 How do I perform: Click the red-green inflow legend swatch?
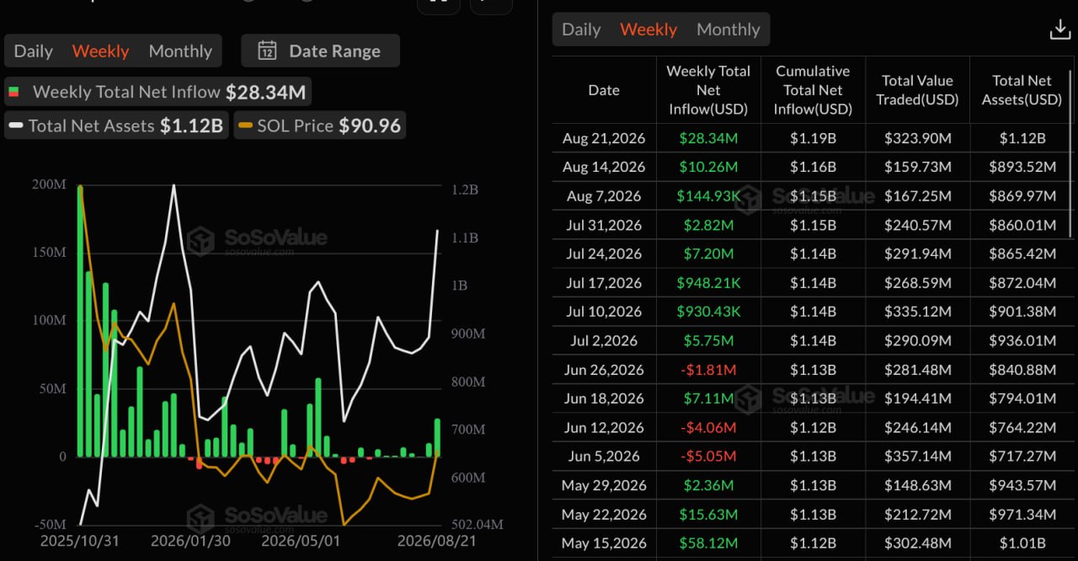(x=14, y=92)
